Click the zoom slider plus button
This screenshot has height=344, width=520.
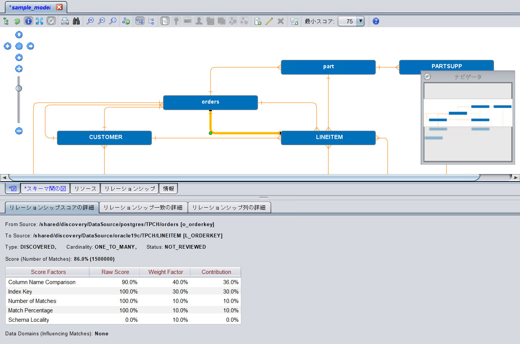point(19,69)
